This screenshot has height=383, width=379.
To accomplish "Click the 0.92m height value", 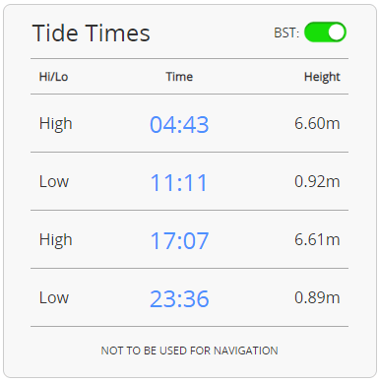I will (x=317, y=182).
